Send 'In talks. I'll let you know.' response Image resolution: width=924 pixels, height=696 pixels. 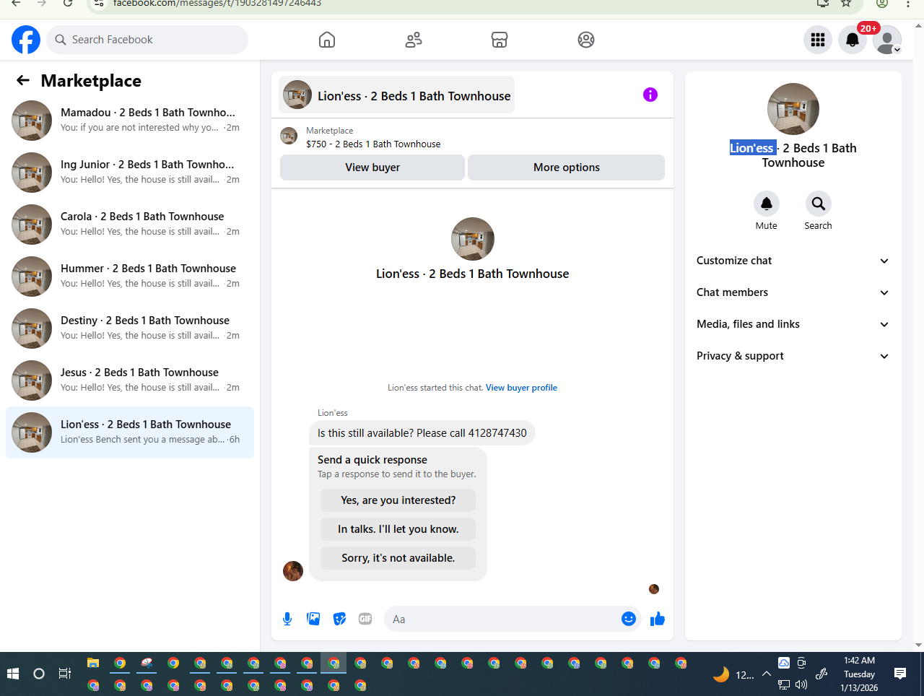point(398,529)
